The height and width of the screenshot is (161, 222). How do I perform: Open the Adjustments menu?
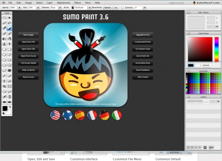pos(63,3)
